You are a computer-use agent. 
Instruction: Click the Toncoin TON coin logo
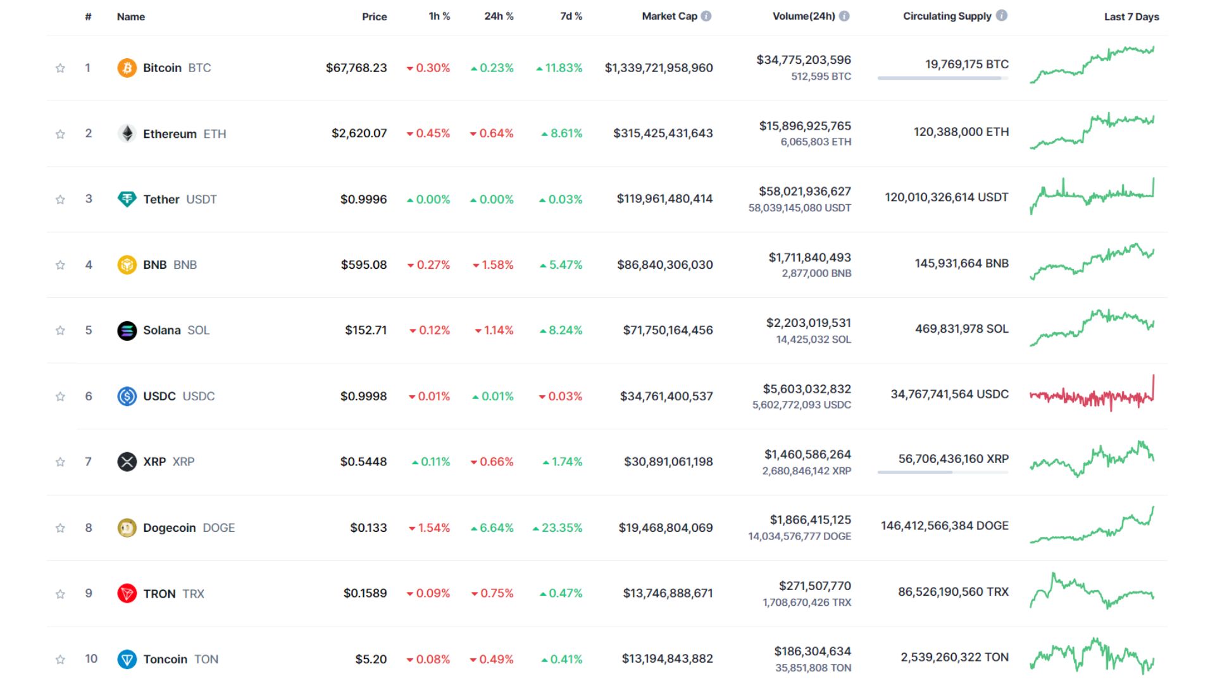tap(127, 659)
